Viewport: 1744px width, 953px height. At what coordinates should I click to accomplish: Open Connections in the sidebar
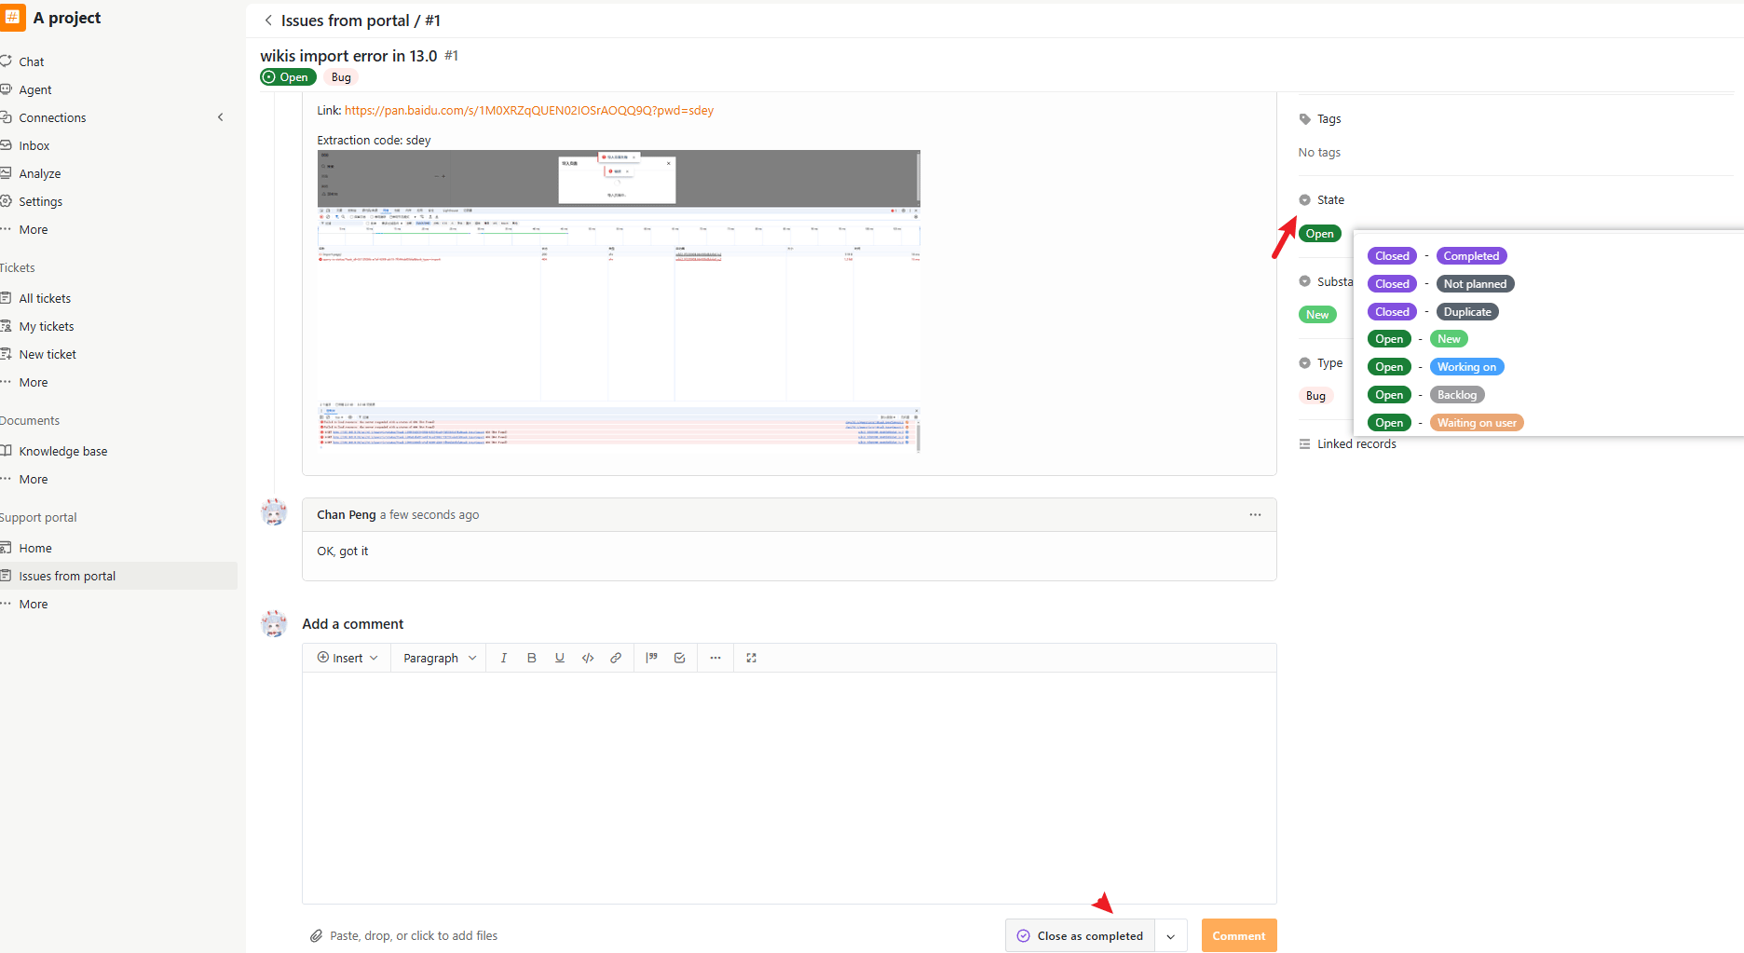[x=52, y=117]
